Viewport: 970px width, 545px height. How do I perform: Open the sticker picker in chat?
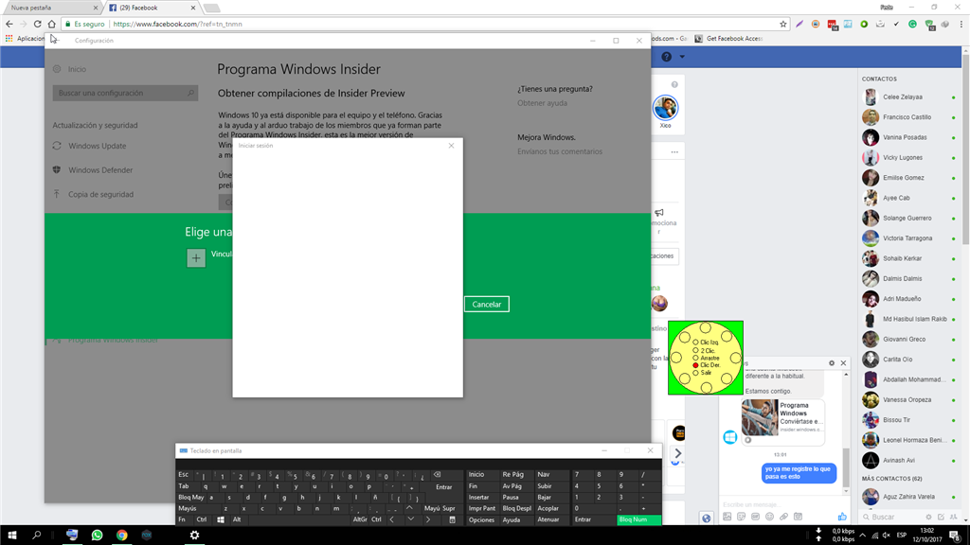(741, 517)
